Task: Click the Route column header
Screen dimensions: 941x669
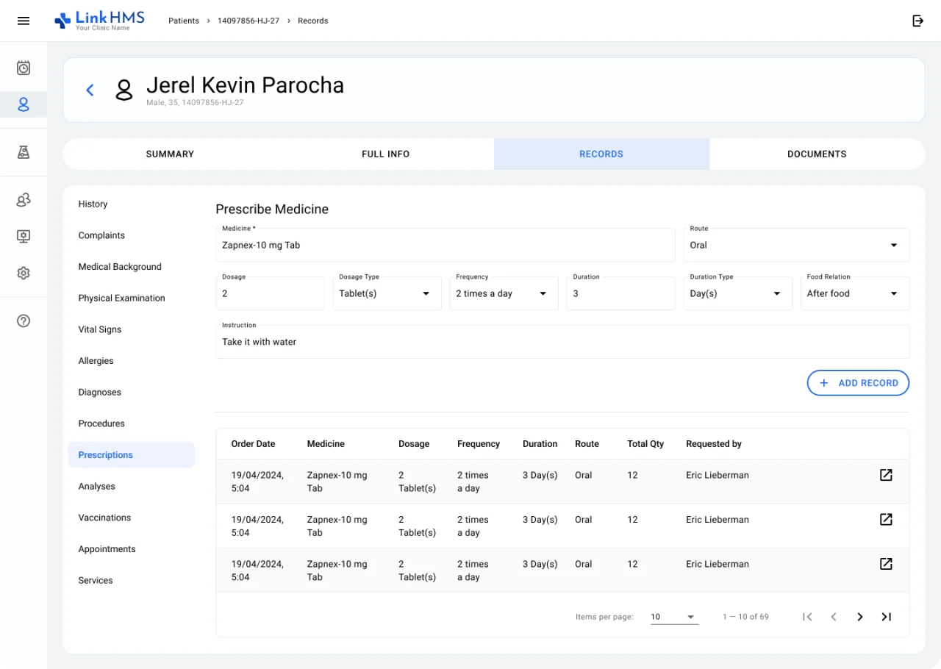Action: tap(587, 444)
